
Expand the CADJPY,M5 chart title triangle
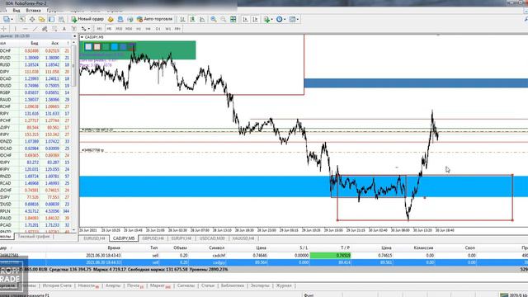point(82,37)
